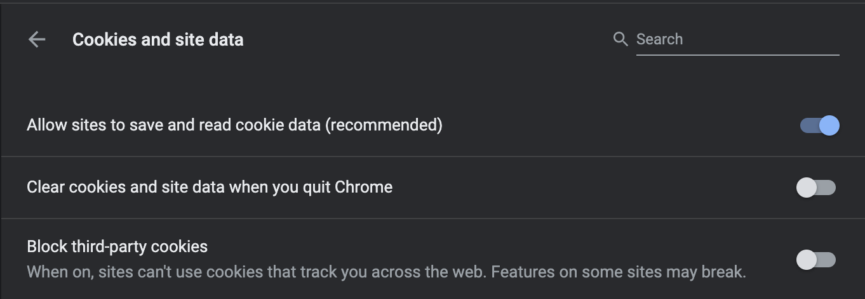Click the "Search" placeholder text
This screenshot has height=299, width=865.
pyautogui.click(x=659, y=39)
